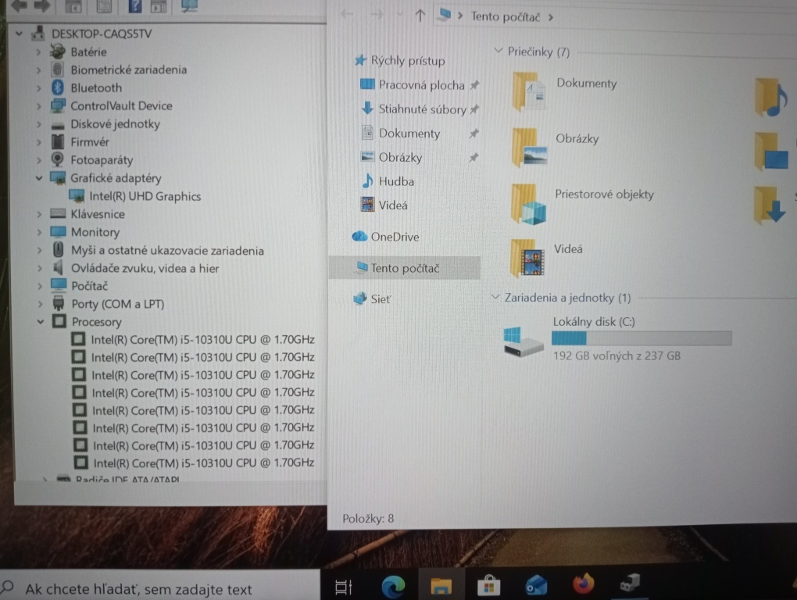
Task: Click the navigate up arrow in File Explorer
Action: click(420, 16)
